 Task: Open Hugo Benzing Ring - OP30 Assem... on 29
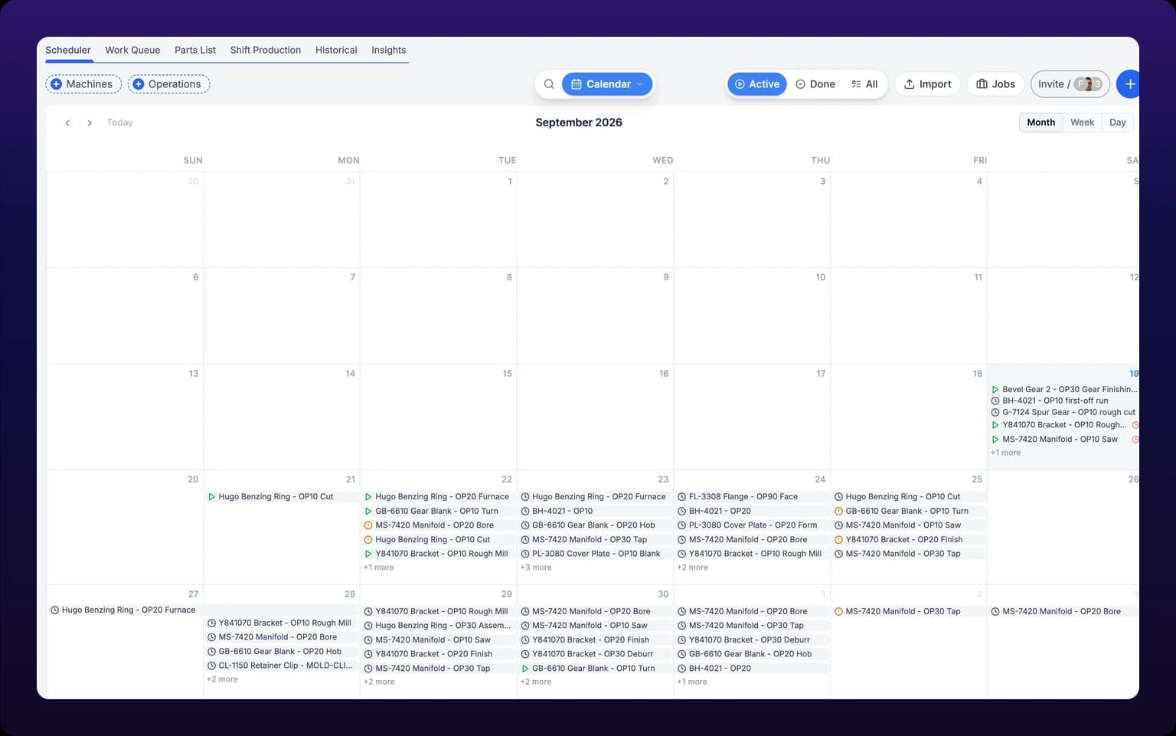click(437, 626)
